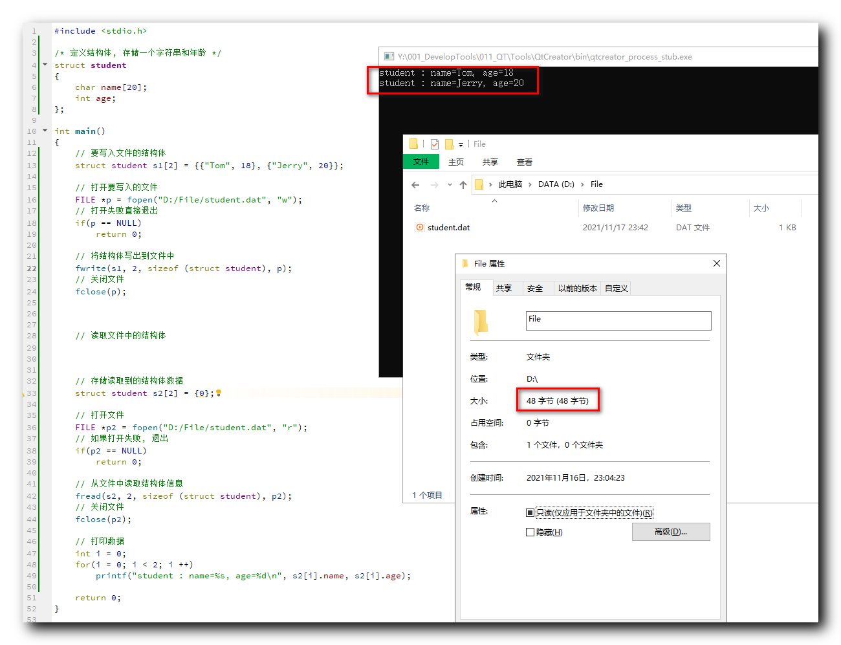Click the DAT 文件 type cell
Image resolution: width=841 pixels, height=645 pixels.
point(693,228)
